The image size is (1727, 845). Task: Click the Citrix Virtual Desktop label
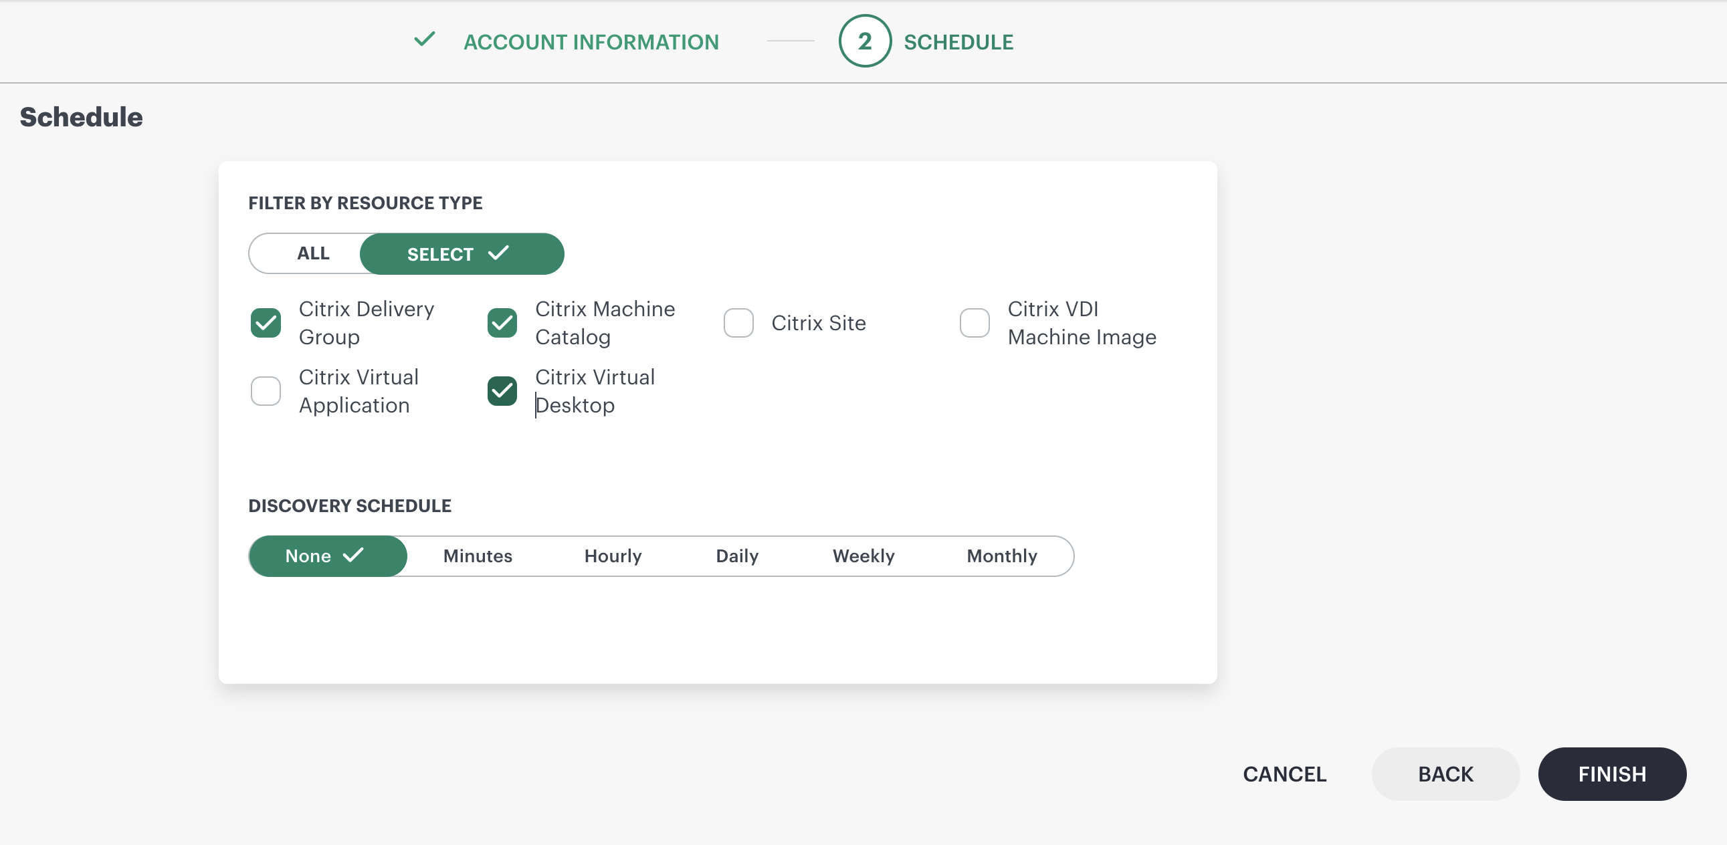[595, 391]
